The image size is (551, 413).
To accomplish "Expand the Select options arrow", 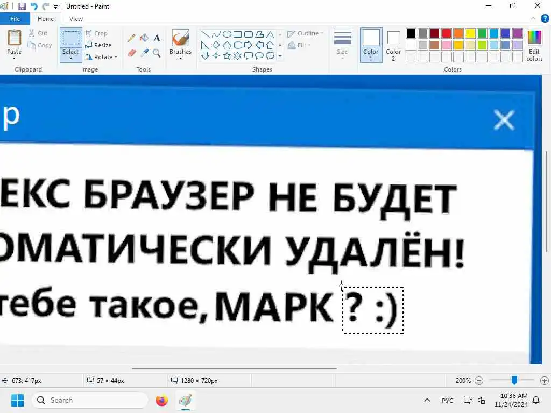I will [70, 58].
